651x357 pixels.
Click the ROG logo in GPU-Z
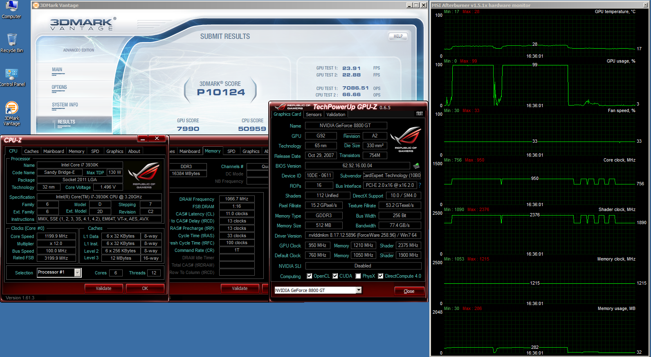405,139
